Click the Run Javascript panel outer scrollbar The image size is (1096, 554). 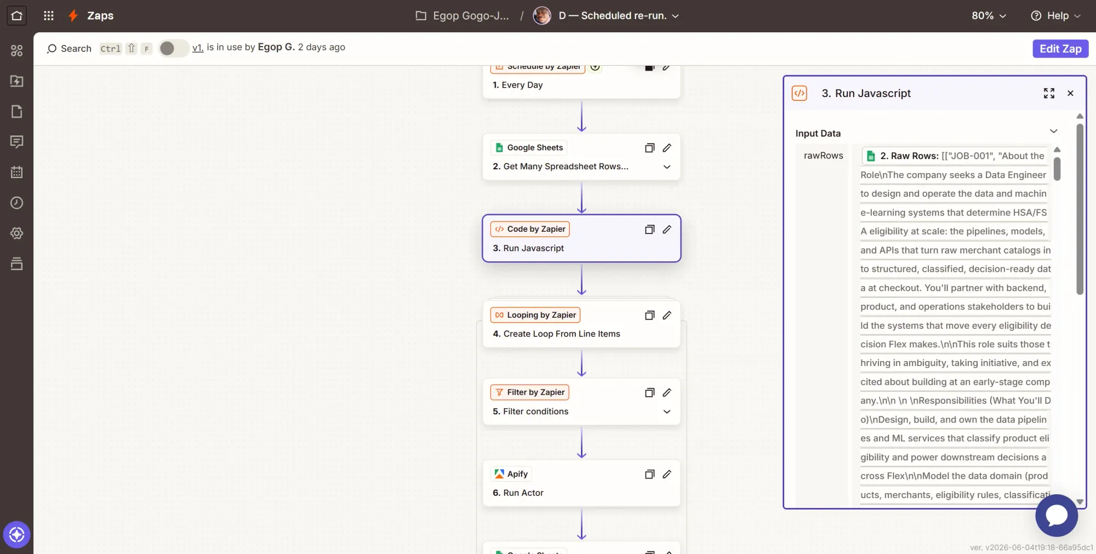pos(1080,209)
